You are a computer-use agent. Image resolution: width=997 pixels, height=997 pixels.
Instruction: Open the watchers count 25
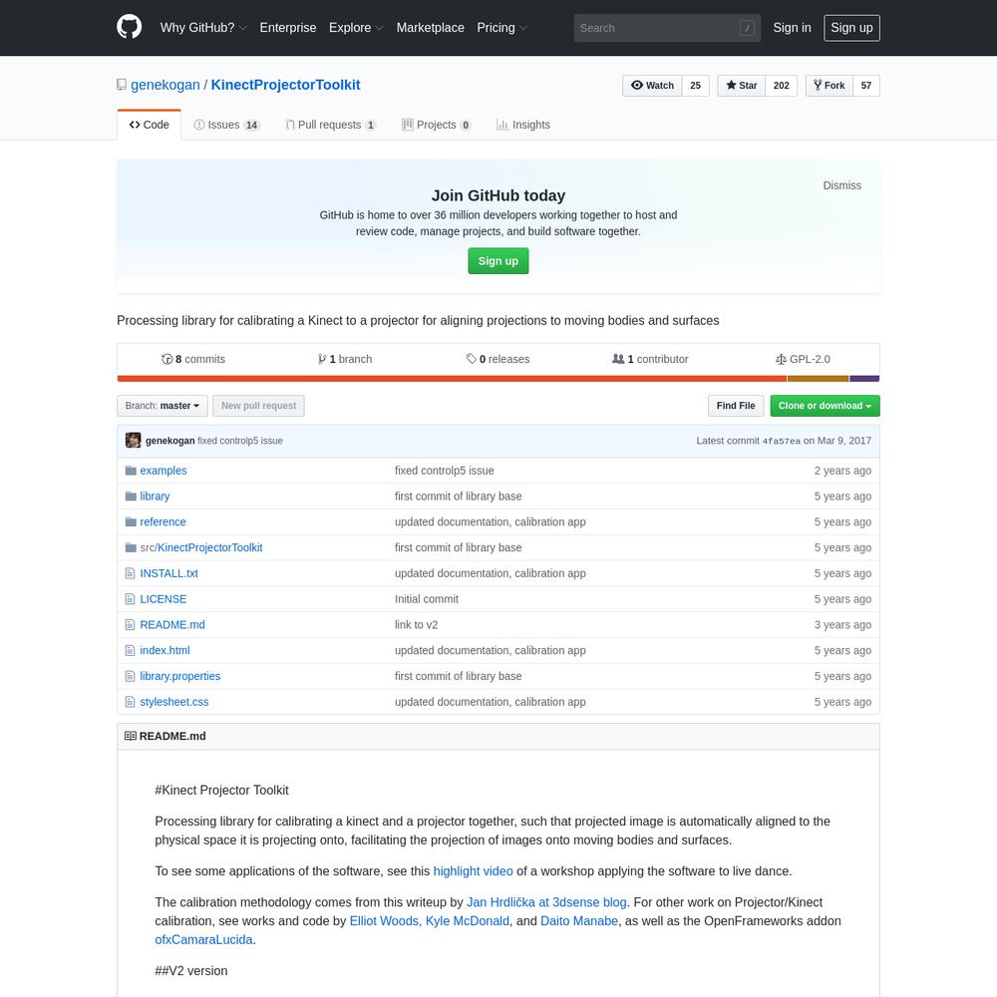point(696,85)
